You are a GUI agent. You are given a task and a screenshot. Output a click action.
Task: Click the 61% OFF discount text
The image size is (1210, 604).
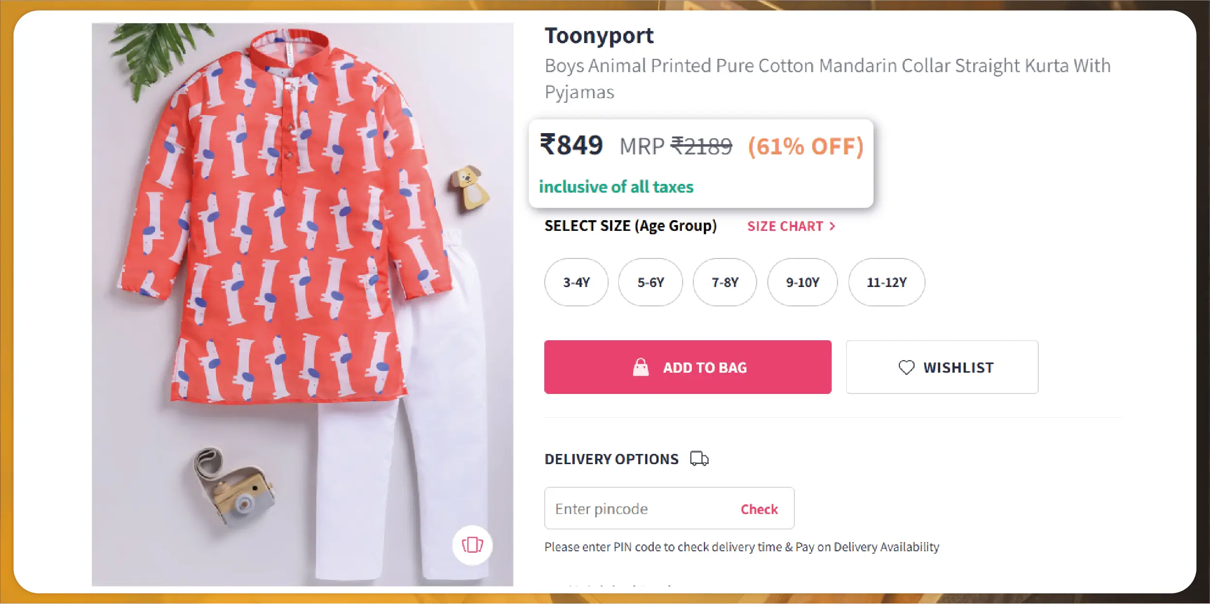pyautogui.click(x=806, y=146)
